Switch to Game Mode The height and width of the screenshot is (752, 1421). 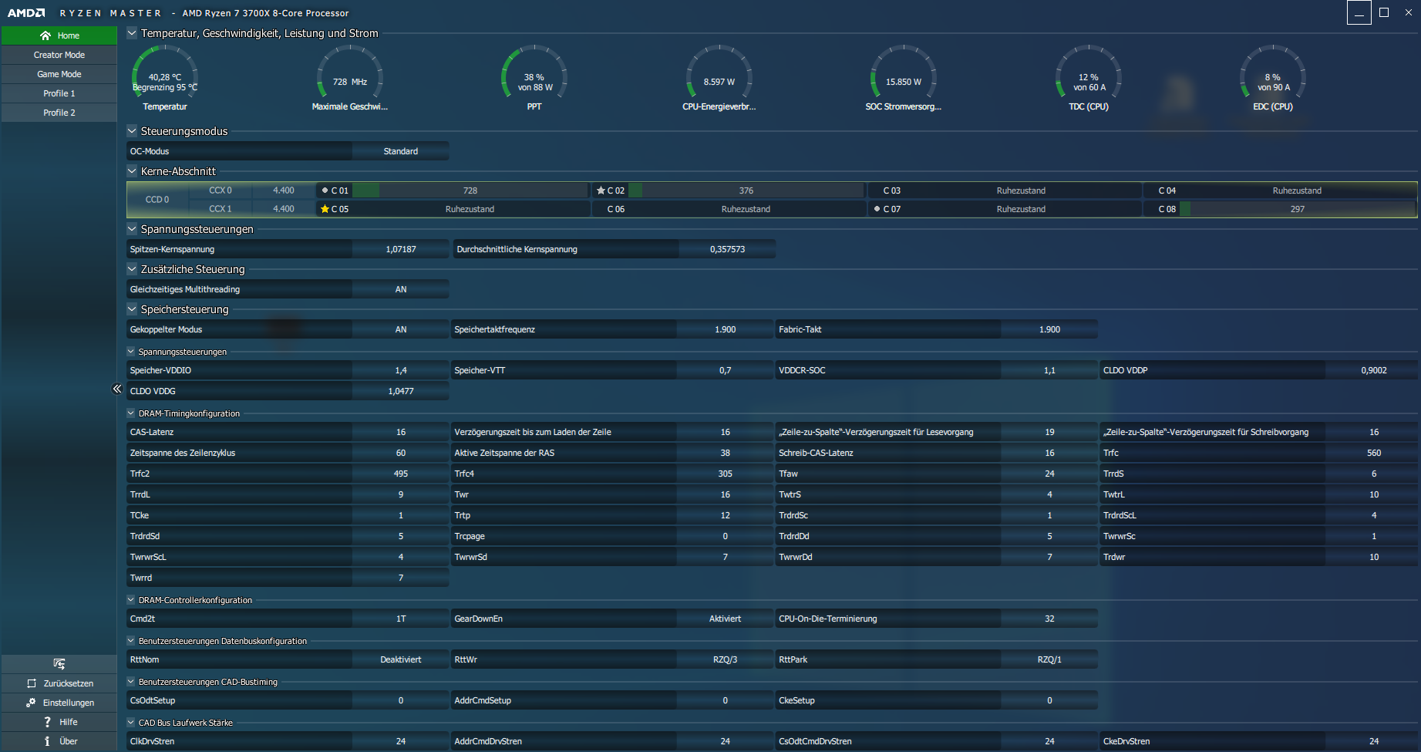click(x=59, y=74)
